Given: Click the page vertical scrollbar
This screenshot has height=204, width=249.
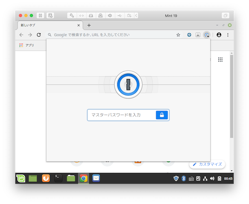Looking at the screenshot, I should pyautogui.click(x=232, y=96).
